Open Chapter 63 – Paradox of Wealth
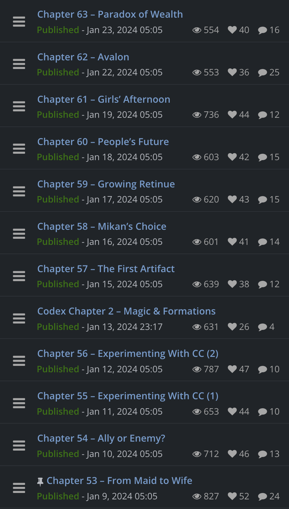 coord(110,14)
